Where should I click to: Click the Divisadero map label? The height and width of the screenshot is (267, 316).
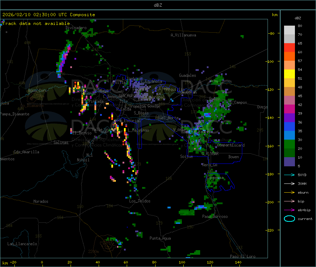[x=76, y=28]
